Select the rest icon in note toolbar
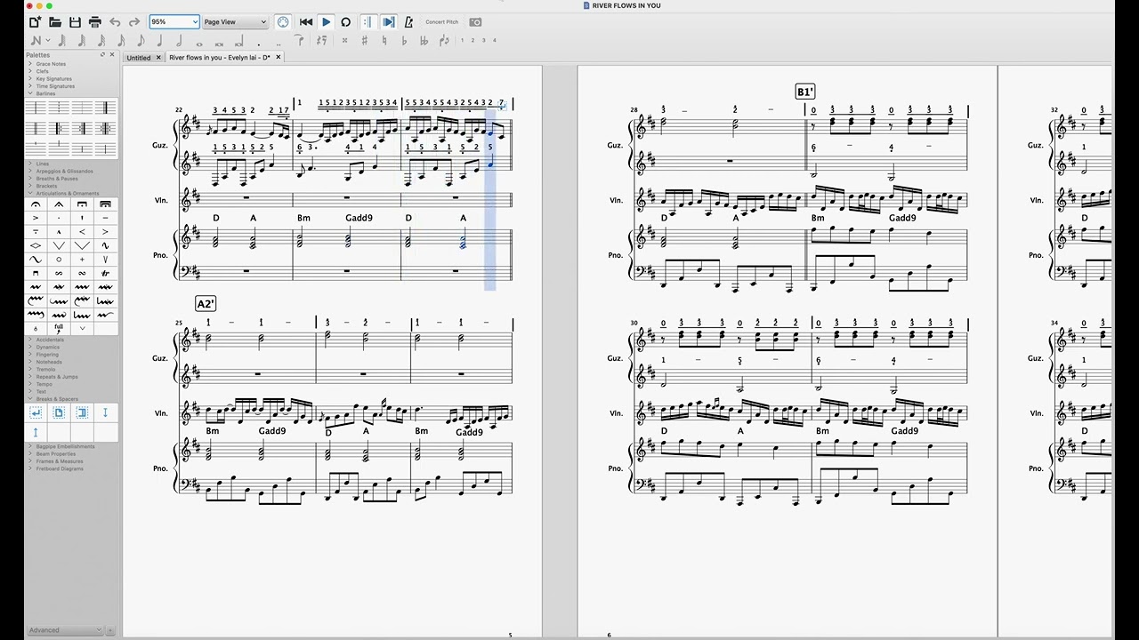This screenshot has height=640, width=1139. pos(321,40)
